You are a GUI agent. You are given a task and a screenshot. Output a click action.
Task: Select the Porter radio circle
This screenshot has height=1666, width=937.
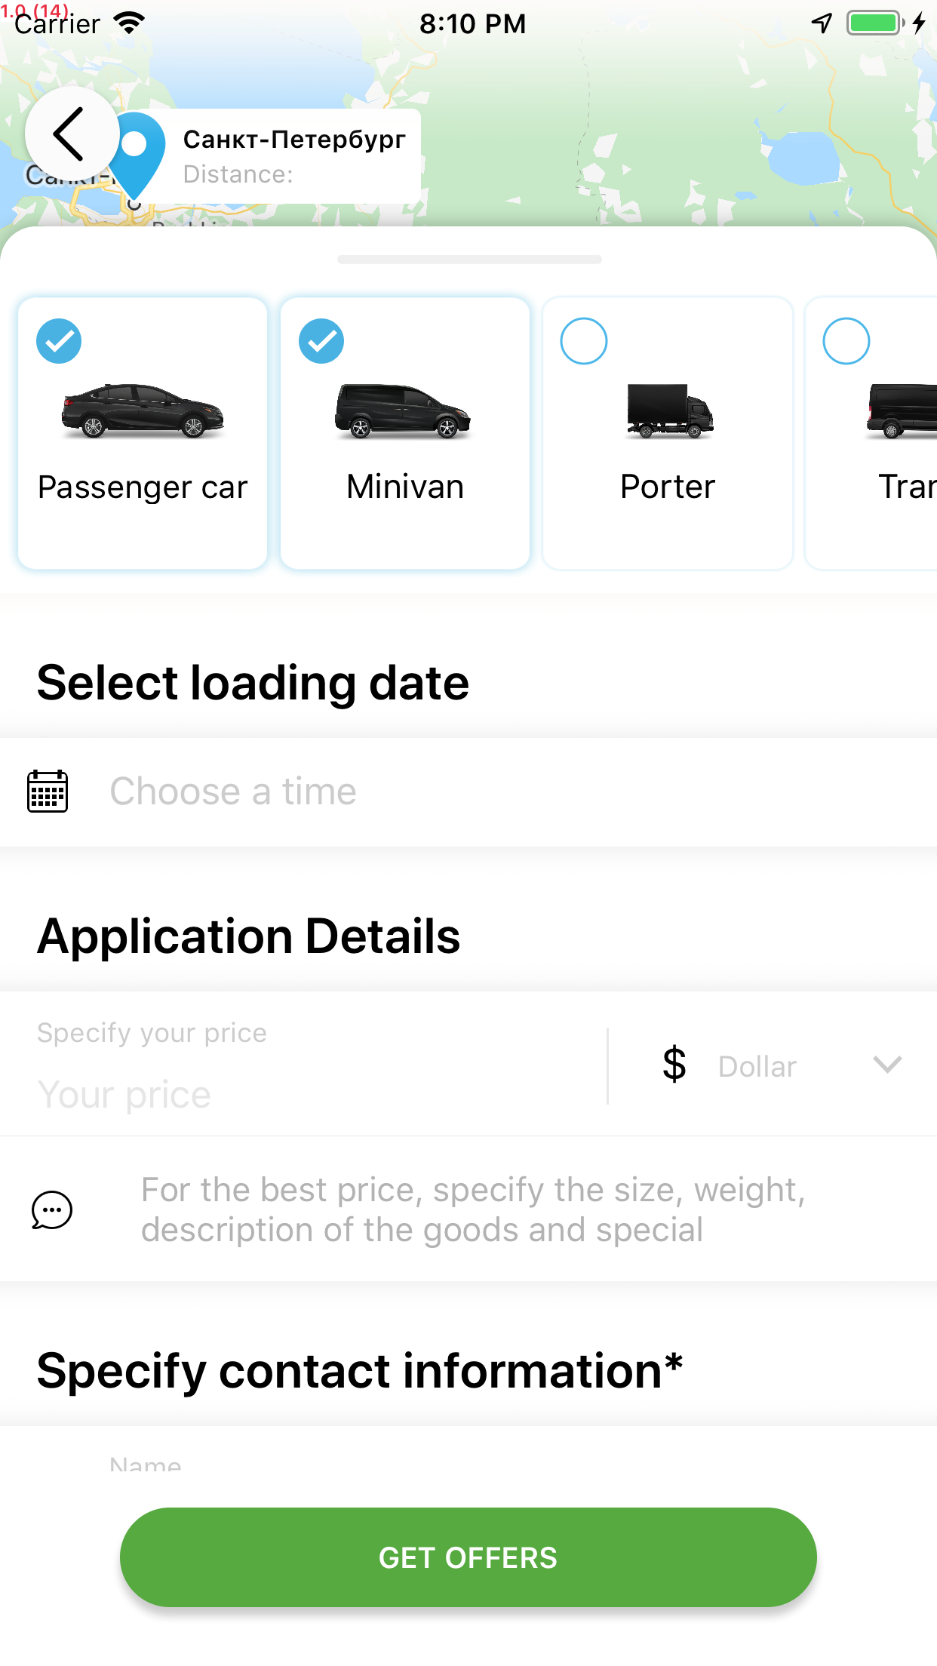point(584,341)
